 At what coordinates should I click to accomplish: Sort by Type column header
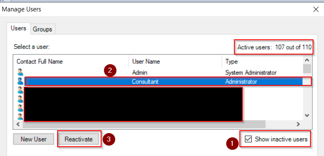pos(262,62)
